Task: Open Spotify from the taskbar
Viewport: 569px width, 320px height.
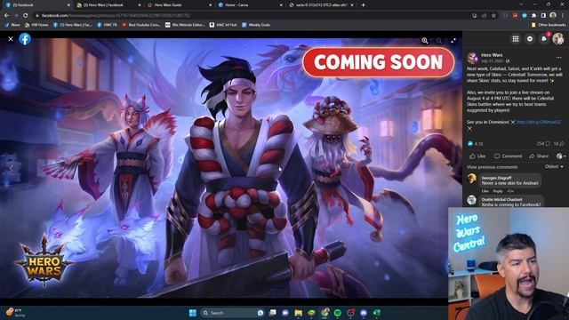Action: (338, 313)
